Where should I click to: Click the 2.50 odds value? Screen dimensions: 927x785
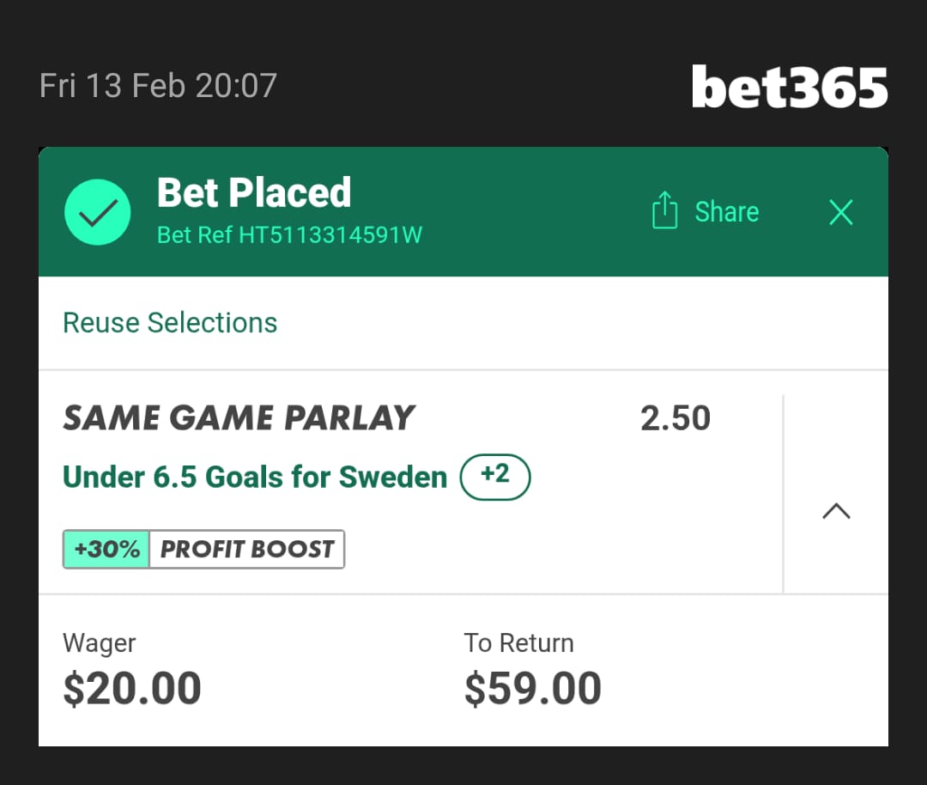tap(676, 418)
